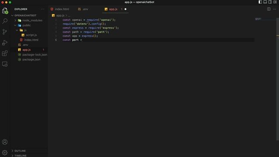Open the Extensions view
279x157 pixels.
point(5,53)
